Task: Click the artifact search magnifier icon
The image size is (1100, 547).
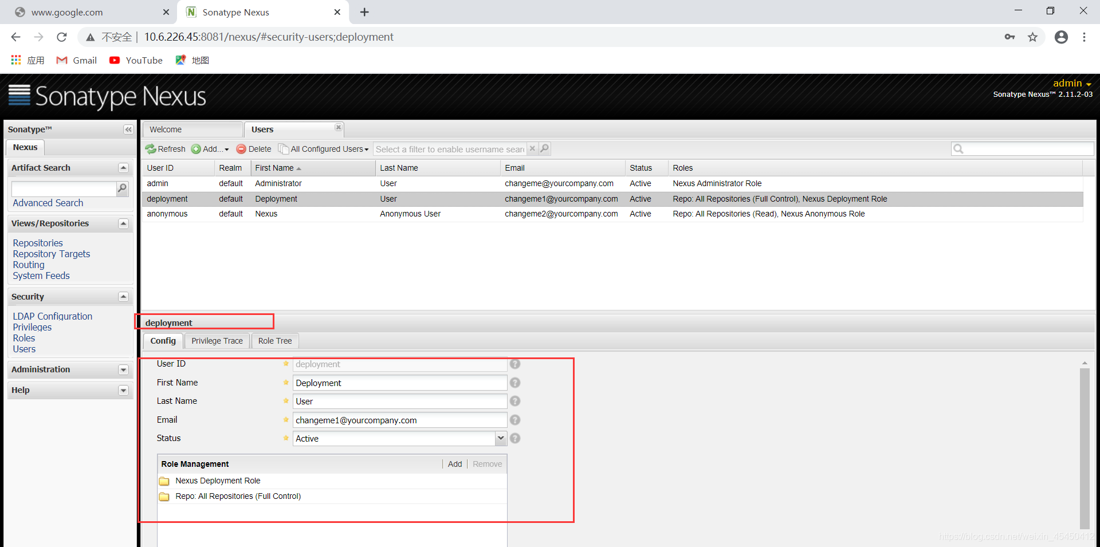Action: pyautogui.click(x=122, y=188)
